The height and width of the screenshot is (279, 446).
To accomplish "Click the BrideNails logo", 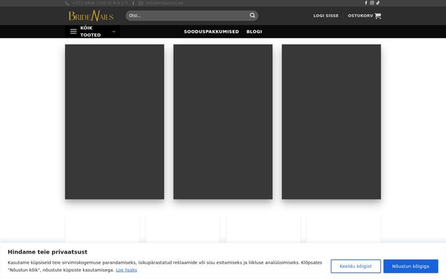I will click(x=90, y=15).
